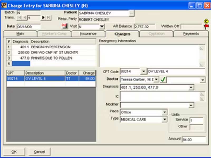Image resolution: width=211 pixels, height=158 pixels.
Task: Click the red flag icon
Action: pyautogui.click(x=206, y=27)
